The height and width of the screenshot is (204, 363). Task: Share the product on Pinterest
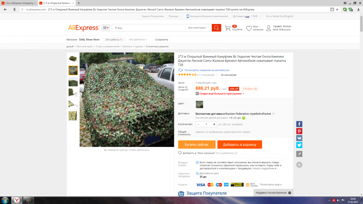[299, 131]
